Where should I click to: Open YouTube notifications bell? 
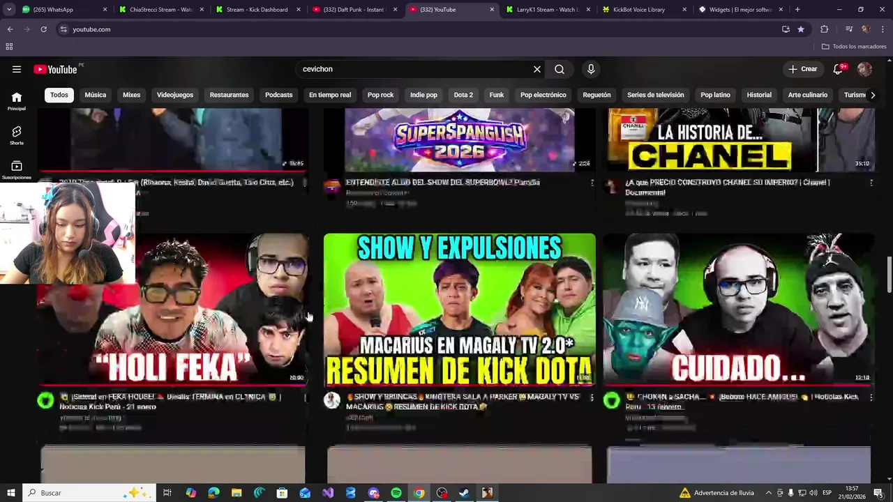[x=838, y=69]
